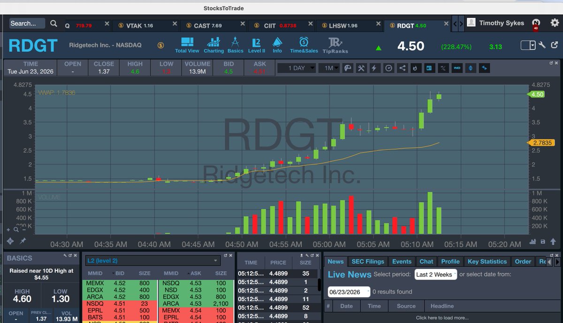Open the Charting module icon
563x323 pixels.
(x=214, y=45)
